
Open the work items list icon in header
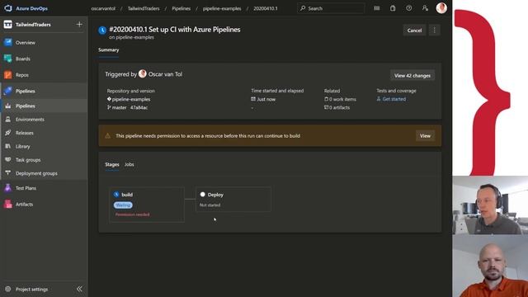pos(376,8)
